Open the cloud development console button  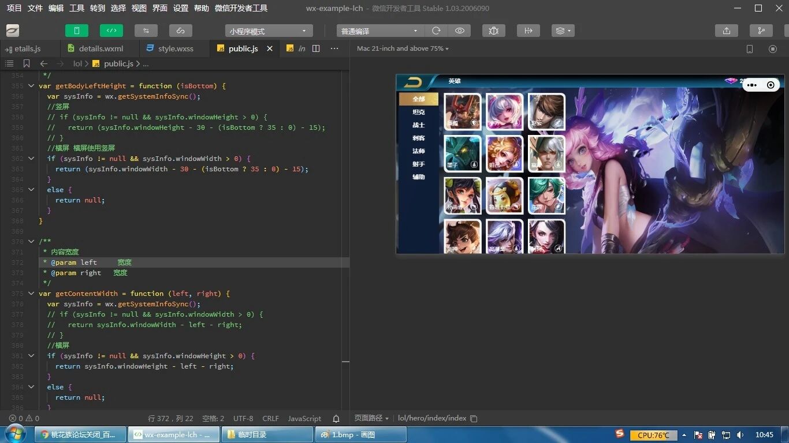click(x=181, y=31)
